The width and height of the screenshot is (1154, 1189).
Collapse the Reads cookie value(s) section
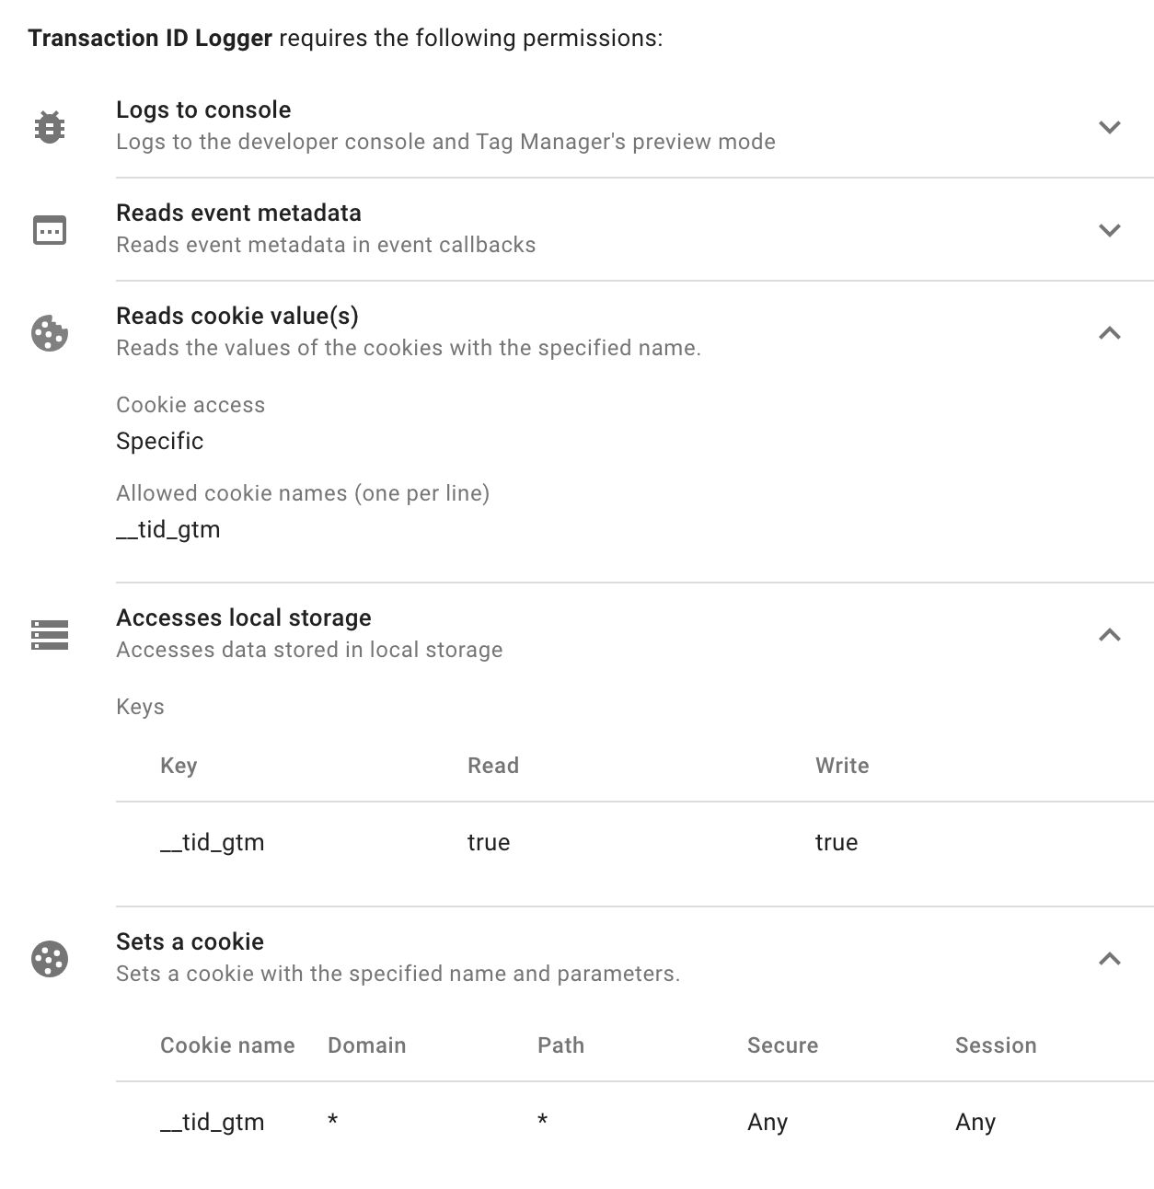[x=1110, y=333]
